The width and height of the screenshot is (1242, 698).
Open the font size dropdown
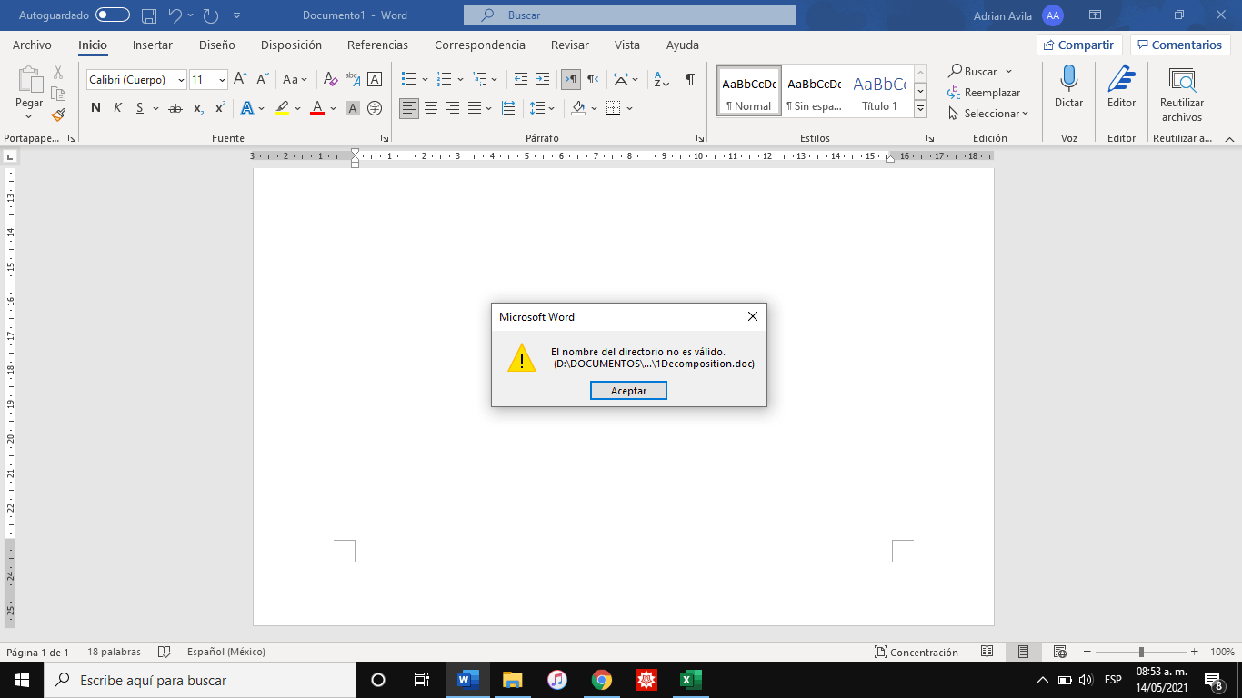pyautogui.click(x=222, y=80)
